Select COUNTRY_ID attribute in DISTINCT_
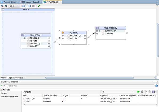159x112 pixels. pos(76,35)
